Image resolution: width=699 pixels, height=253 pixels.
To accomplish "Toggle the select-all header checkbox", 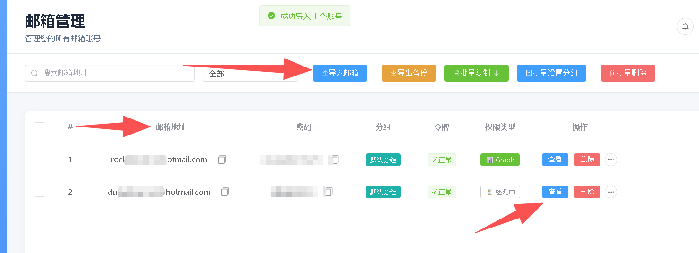I will [40, 127].
